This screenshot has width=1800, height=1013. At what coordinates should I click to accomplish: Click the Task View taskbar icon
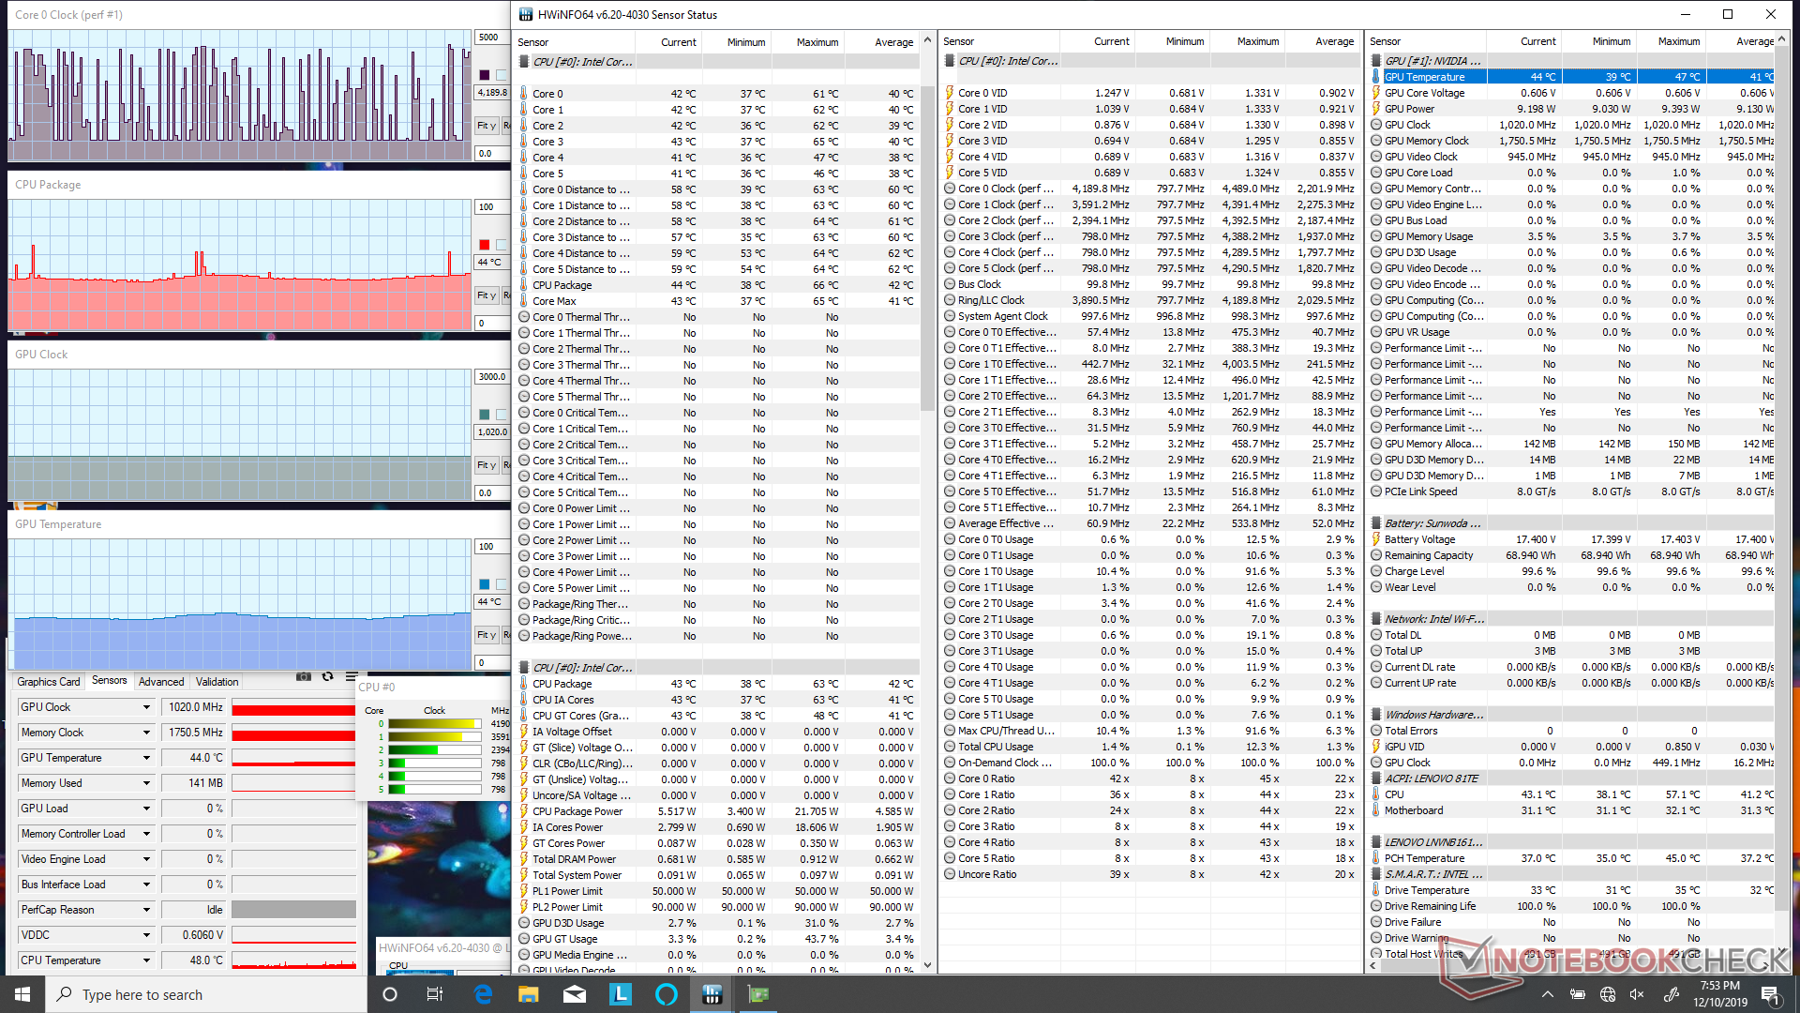[x=434, y=994]
